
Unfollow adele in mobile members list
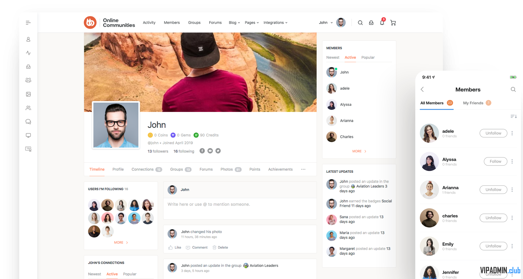click(493, 133)
